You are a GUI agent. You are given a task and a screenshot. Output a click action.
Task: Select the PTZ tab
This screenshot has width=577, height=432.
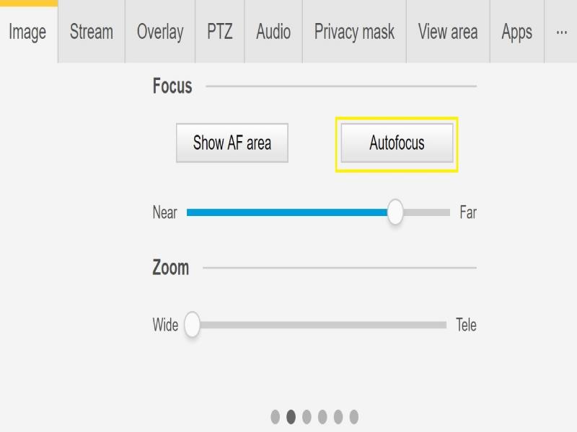click(x=219, y=32)
